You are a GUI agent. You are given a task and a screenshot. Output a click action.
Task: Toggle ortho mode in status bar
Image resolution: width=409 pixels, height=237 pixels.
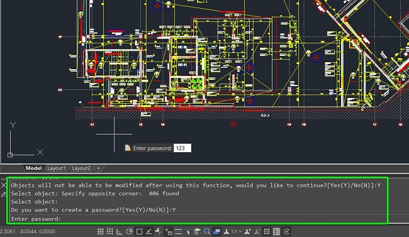119,231
